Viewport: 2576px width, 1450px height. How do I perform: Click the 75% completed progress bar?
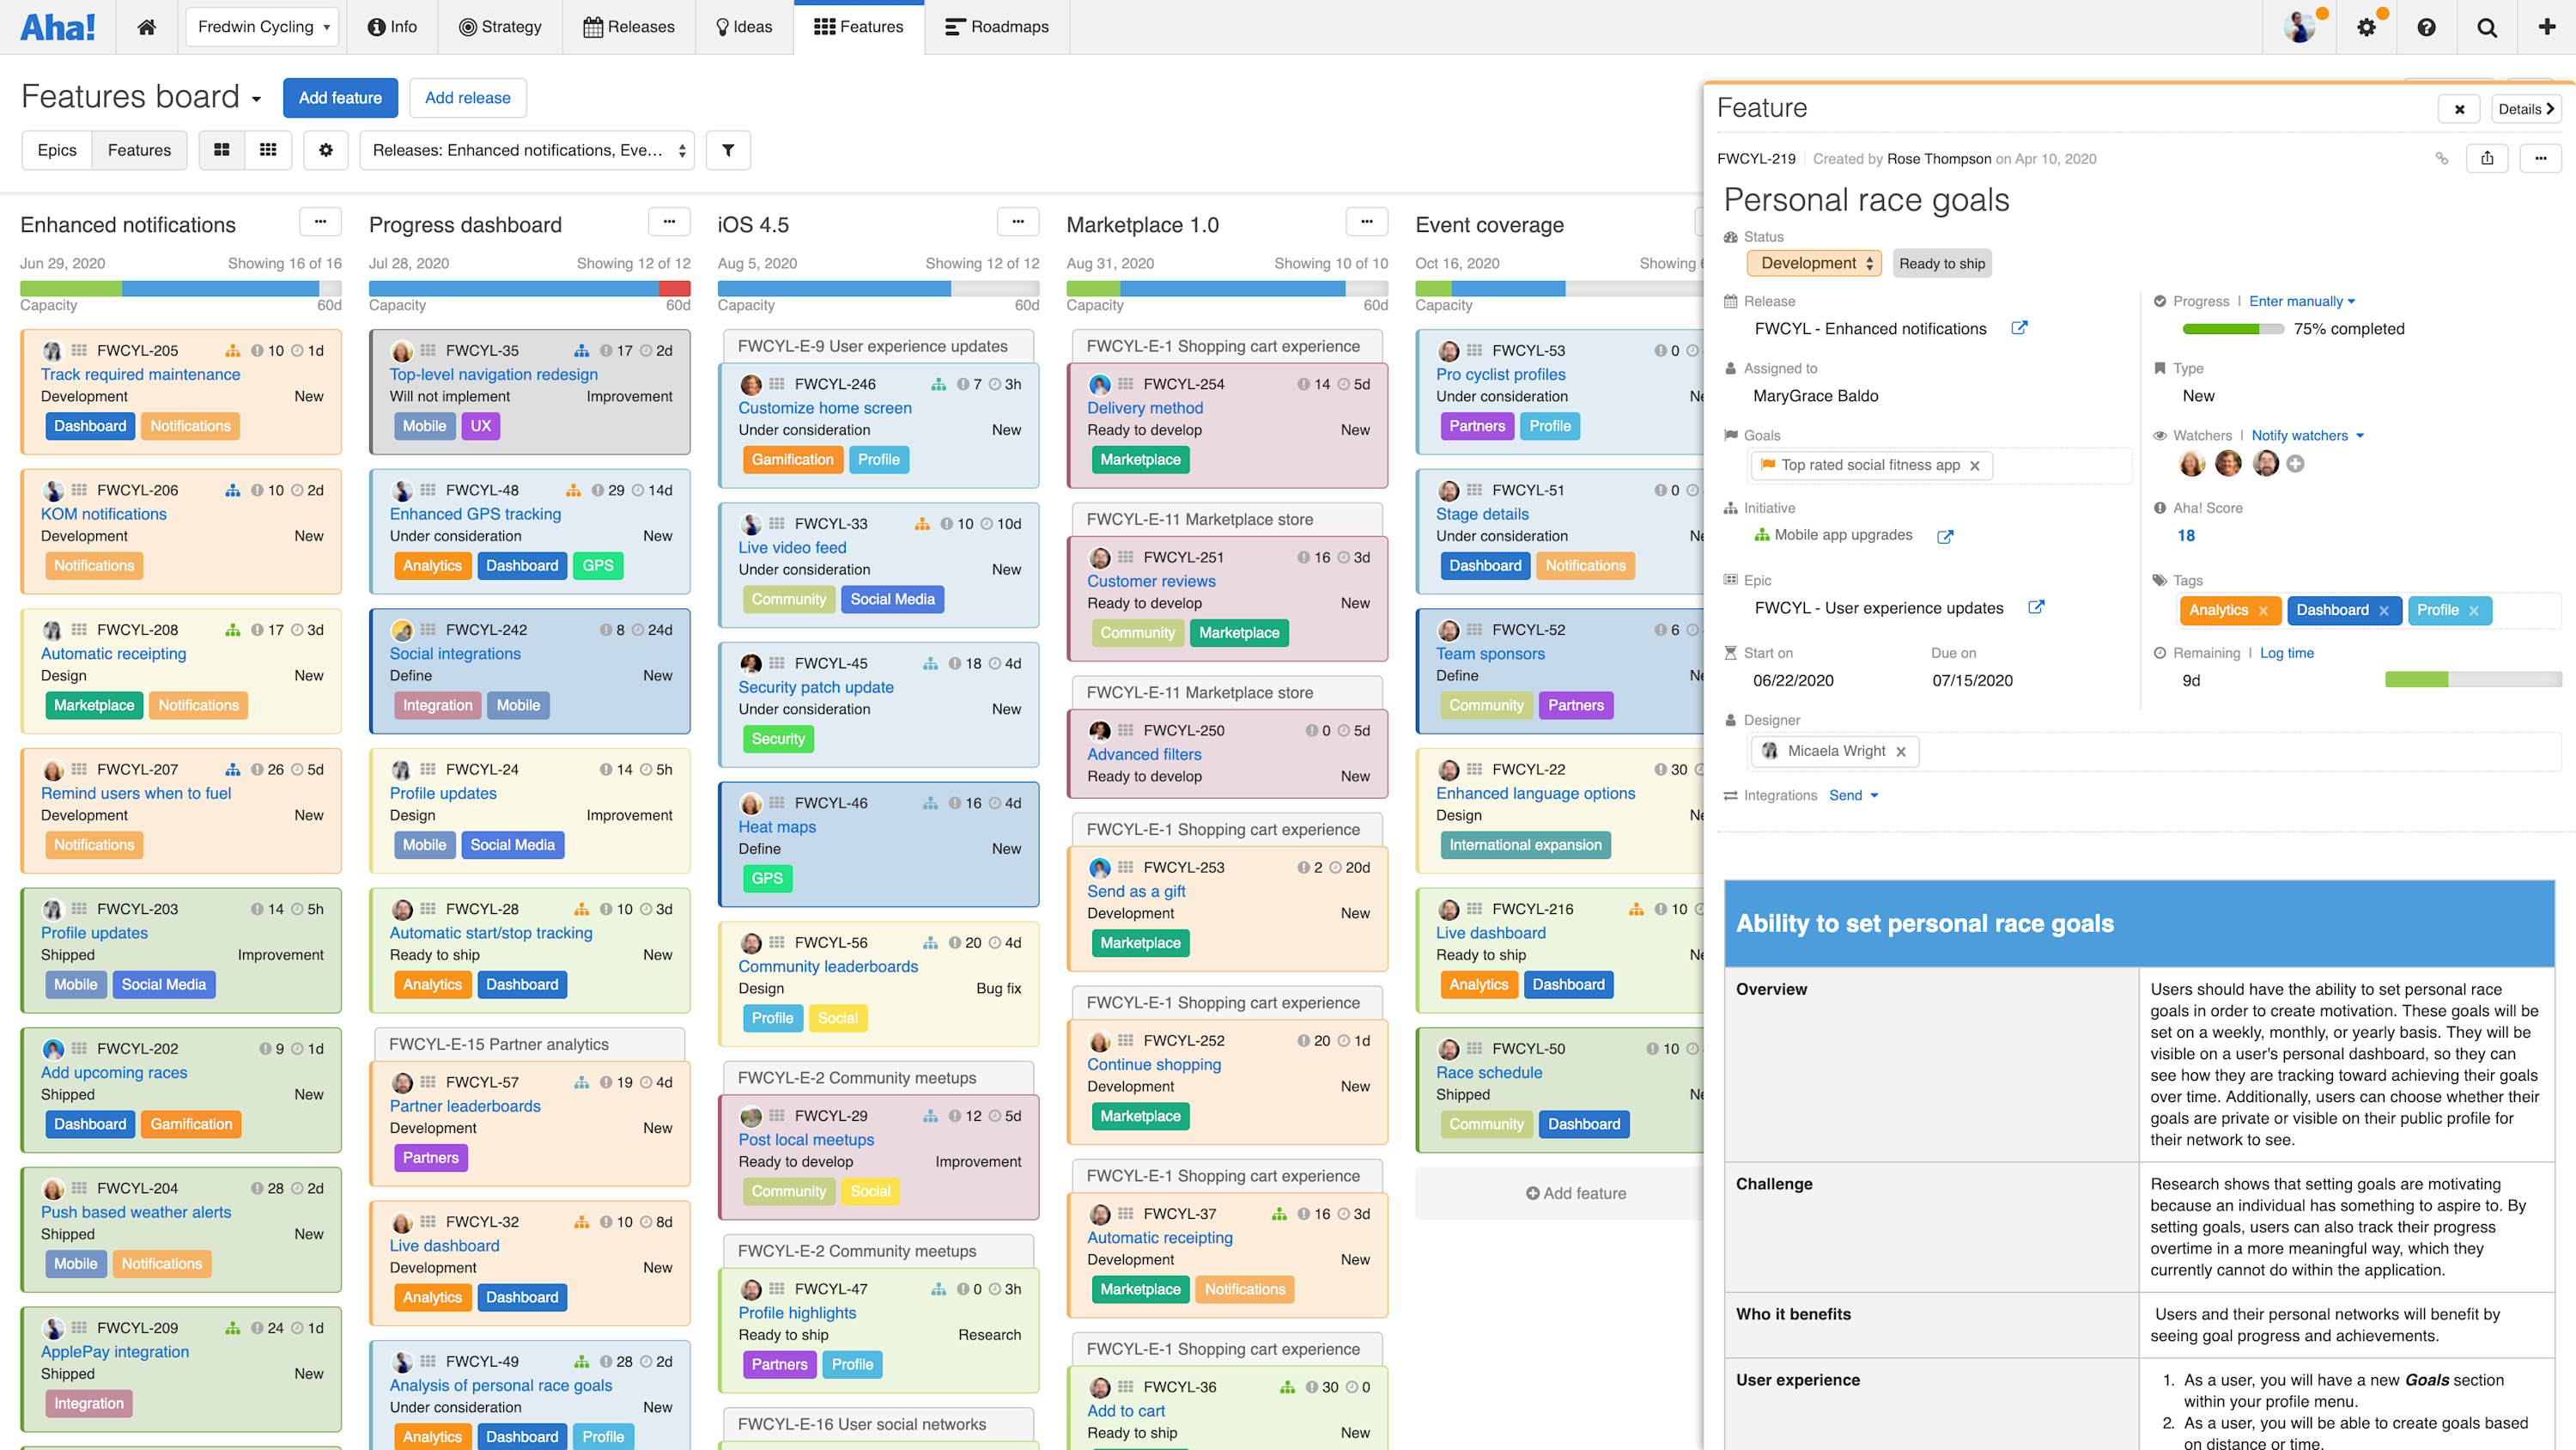click(2233, 328)
